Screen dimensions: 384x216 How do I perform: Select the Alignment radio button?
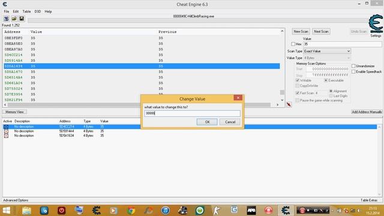point(331,91)
